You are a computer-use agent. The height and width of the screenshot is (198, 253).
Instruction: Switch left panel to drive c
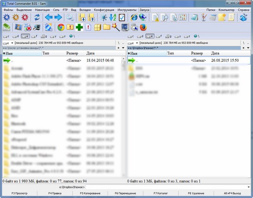6,36
